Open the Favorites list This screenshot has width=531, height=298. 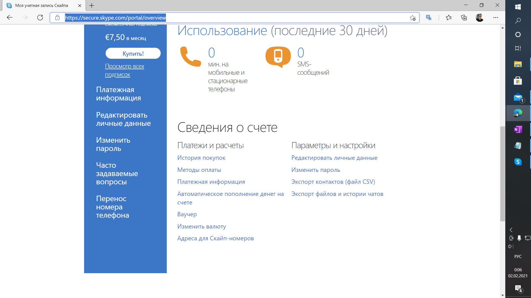click(449, 18)
